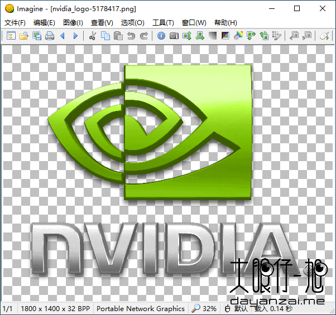Close the Imagine window
Screen dimensions: 336x315
pos(323,8)
